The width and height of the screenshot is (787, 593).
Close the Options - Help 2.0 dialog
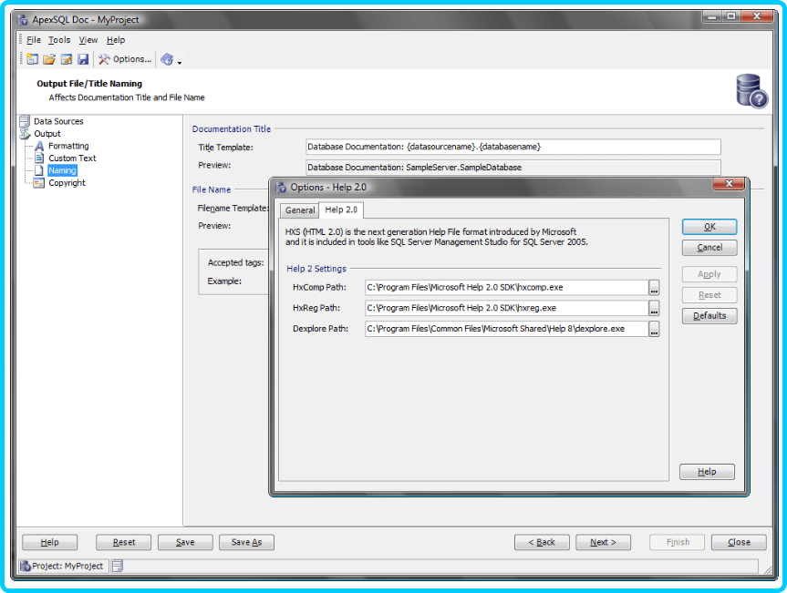[729, 184]
